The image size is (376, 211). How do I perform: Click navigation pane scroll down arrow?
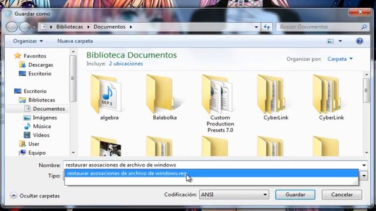tap(73, 152)
